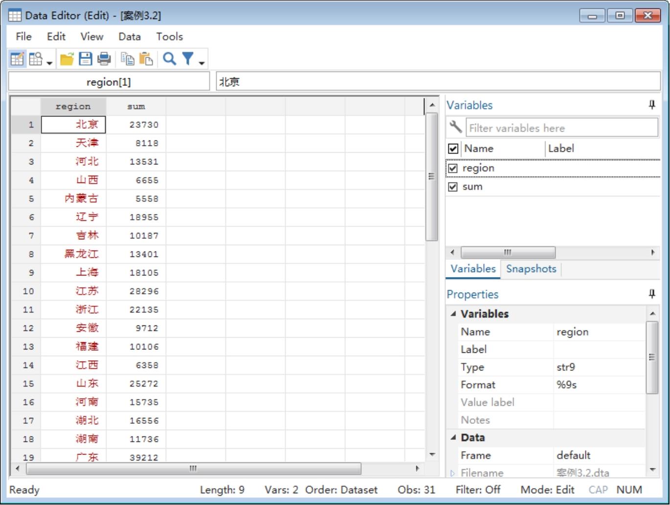The width and height of the screenshot is (670, 505).
Task: Switch to the Snapshots tab
Action: [x=531, y=269]
